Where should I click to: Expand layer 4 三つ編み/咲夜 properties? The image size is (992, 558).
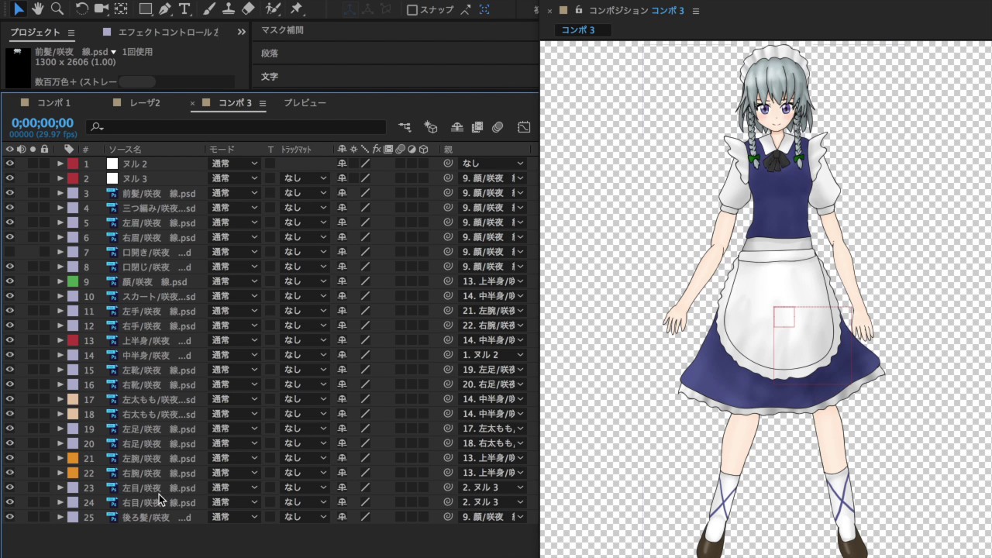click(60, 208)
